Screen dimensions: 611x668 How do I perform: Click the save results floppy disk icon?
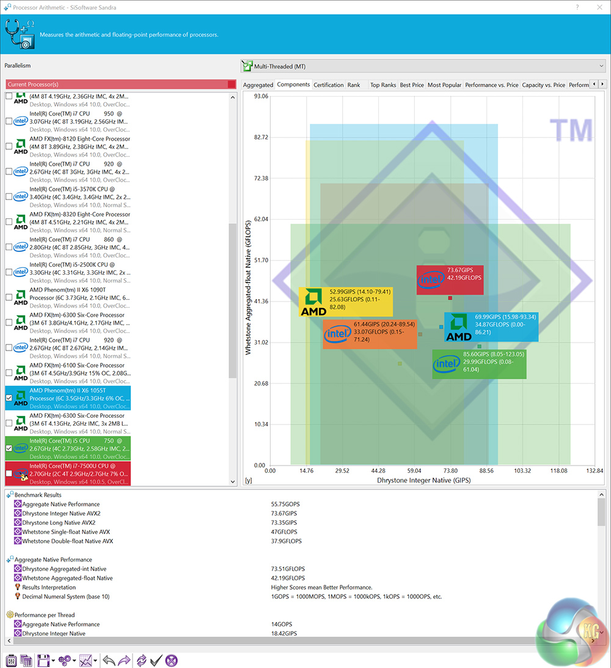click(x=43, y=660)
